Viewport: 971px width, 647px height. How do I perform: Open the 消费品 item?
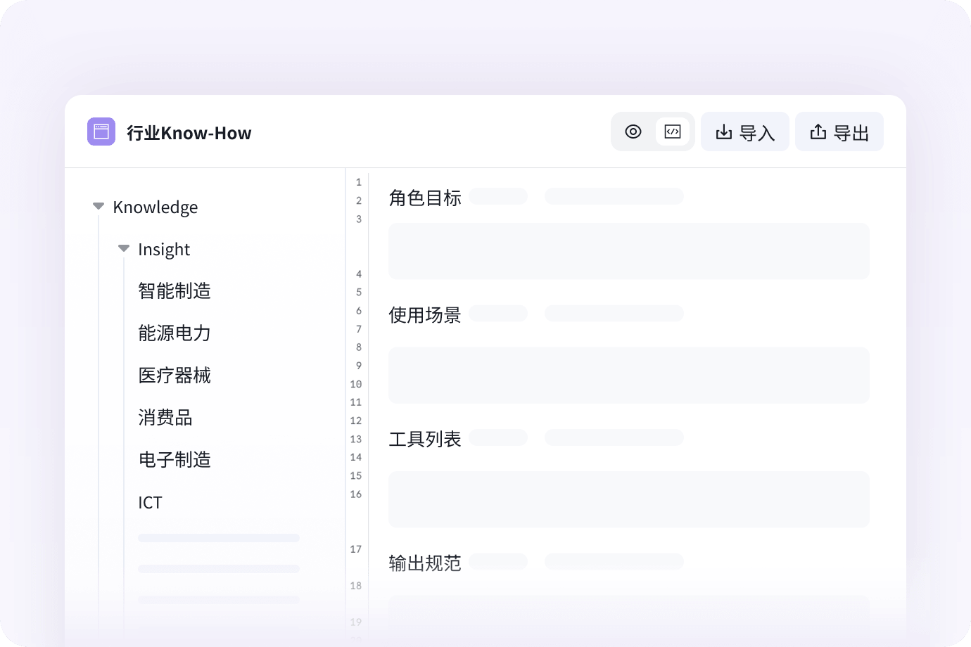click(165, 417)
